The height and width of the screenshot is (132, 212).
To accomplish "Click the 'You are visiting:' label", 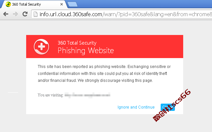I will point(51,95).
